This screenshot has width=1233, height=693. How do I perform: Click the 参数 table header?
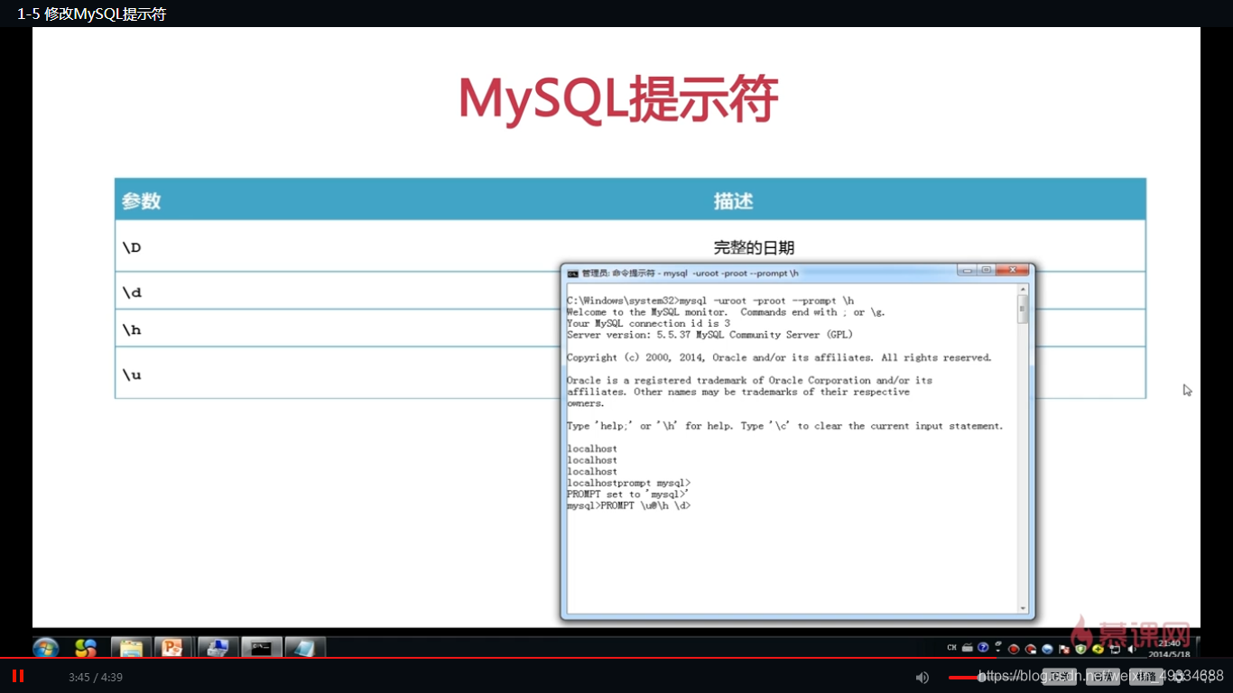141,200
